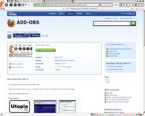Click the Wikipedia W toolbar icon
The image size is (145, 116).
(133, 5)
